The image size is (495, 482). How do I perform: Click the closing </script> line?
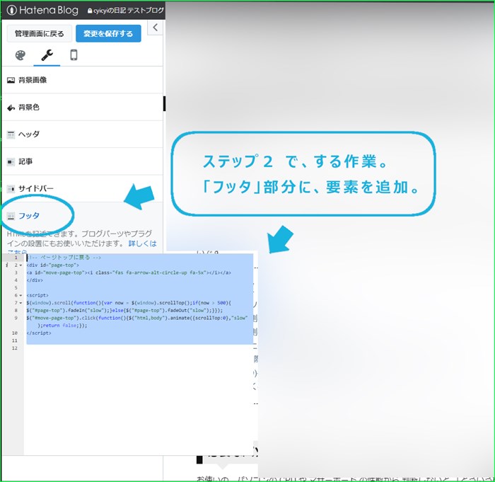39,333
